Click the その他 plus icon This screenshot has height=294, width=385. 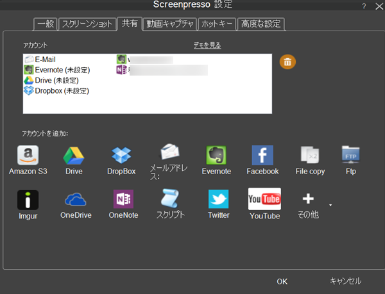pos(308,199)
